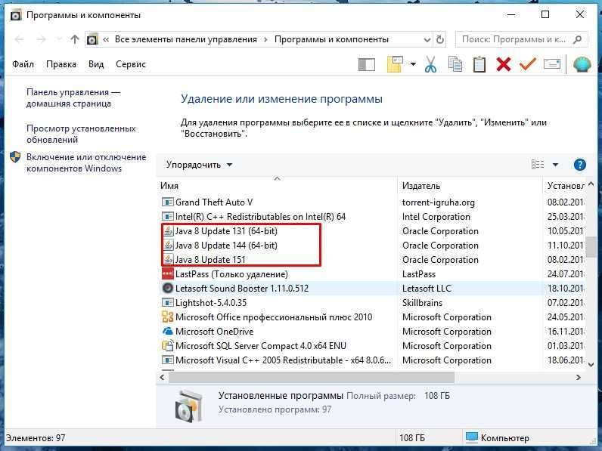Viewport: 602px width, 451px height.
Task: Click the shell globe toolbar icon
Action: (x=582, y=64)
